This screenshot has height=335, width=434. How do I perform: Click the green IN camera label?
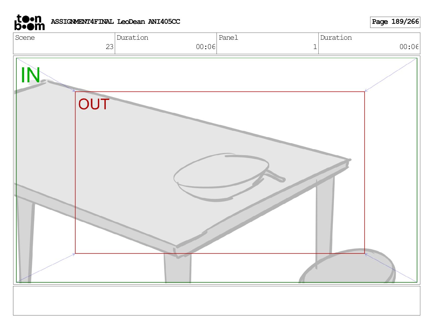tap(30, 75)
